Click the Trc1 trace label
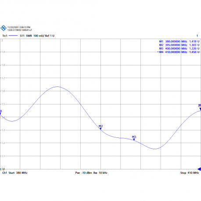 (5, 36)
